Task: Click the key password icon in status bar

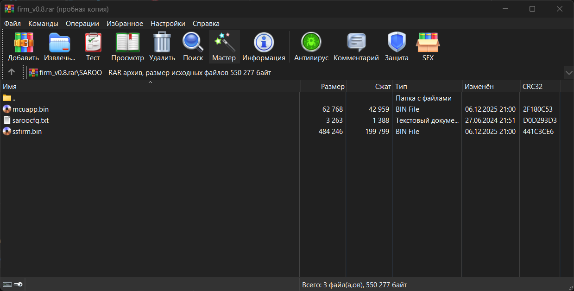Action: point(18,285)
